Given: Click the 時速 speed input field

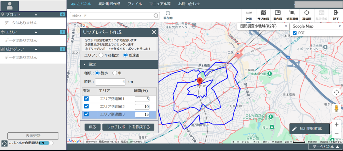Looking at the screenshot, I should point(110,82).
